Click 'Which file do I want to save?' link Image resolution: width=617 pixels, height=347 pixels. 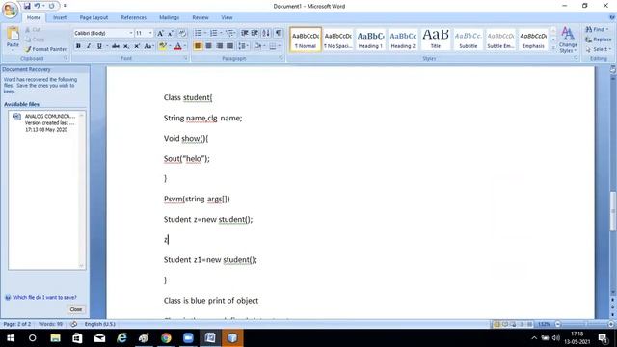pos(45,298)
